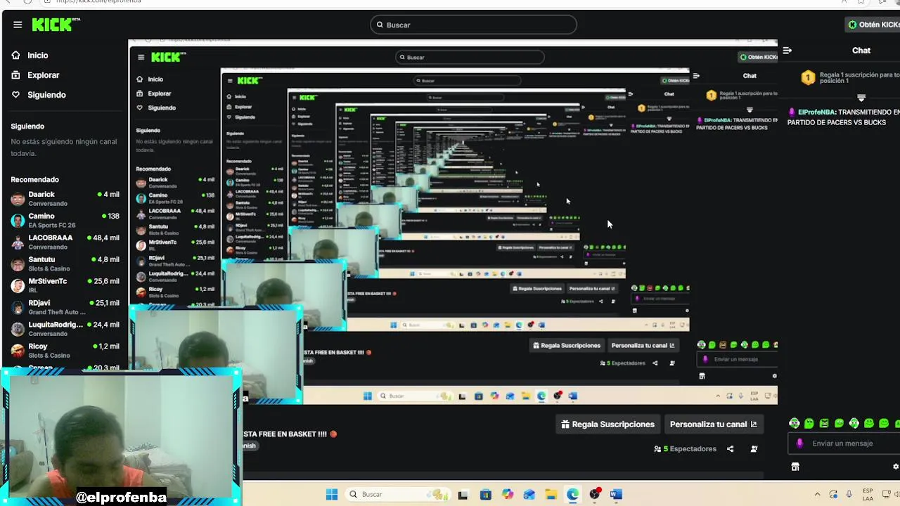This screenshot has width=900, height=506.
Task: Switch to Microsoft Edge on the outermost taskbar
Action: 573,495
